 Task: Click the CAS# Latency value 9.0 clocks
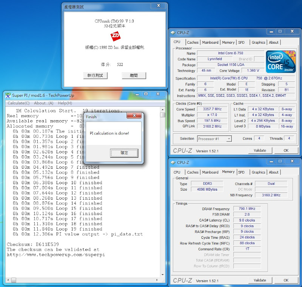(247, 220)
